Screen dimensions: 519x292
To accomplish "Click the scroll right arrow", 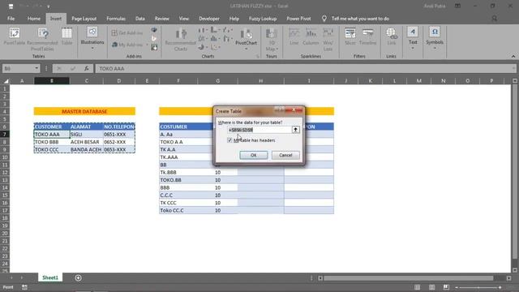I will (508, 278).
